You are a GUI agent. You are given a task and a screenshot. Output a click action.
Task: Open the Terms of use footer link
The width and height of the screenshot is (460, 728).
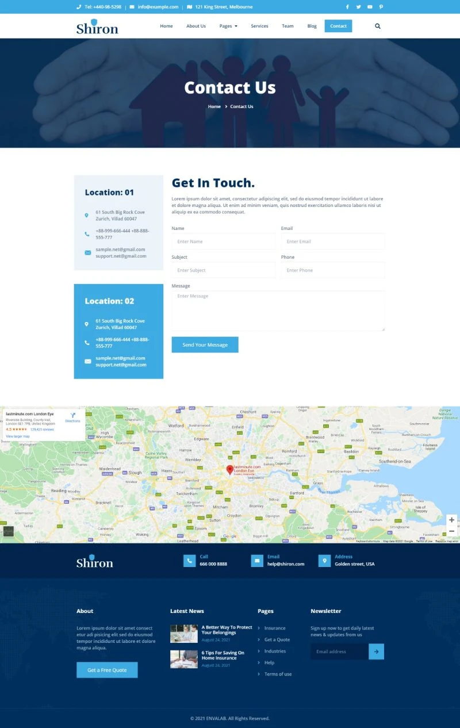pos(278,674)
